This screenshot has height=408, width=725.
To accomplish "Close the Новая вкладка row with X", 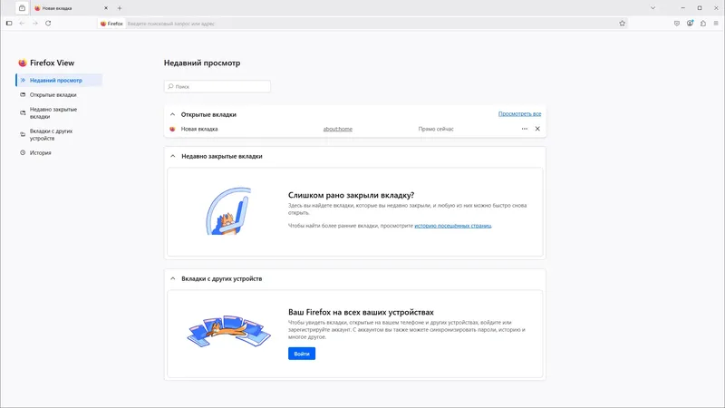I will coord(537,129).
